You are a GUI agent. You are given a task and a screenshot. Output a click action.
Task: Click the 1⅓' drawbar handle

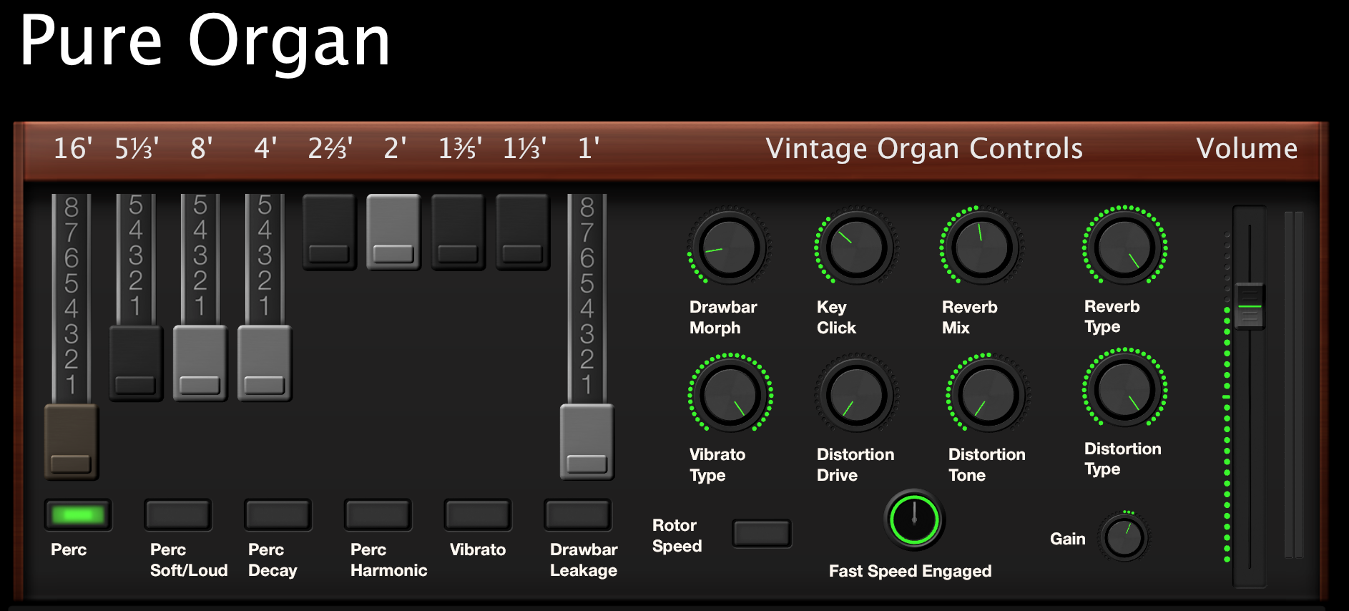[x=523, y=232]
